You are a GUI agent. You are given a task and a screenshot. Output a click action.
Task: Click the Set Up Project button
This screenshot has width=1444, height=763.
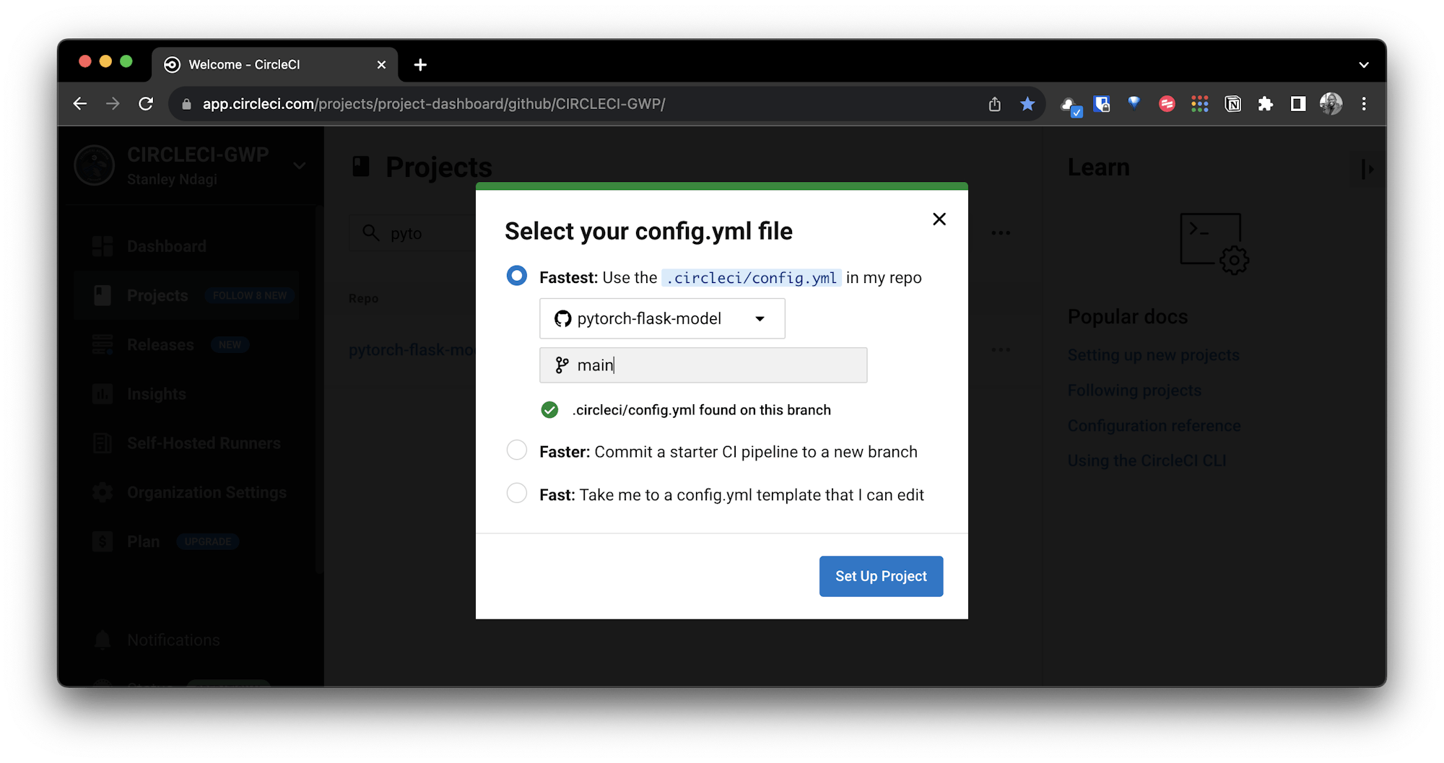tap(880, 576)
